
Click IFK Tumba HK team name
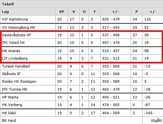[x=15, y=89]
